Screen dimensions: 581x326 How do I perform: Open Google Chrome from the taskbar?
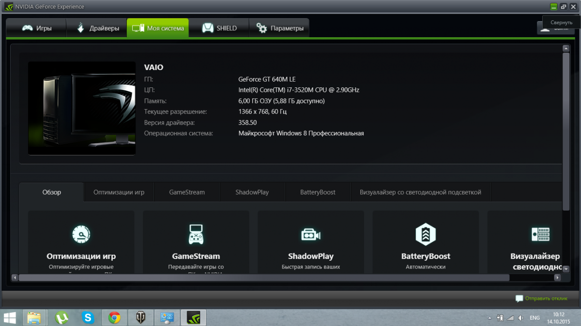[115, 317]
